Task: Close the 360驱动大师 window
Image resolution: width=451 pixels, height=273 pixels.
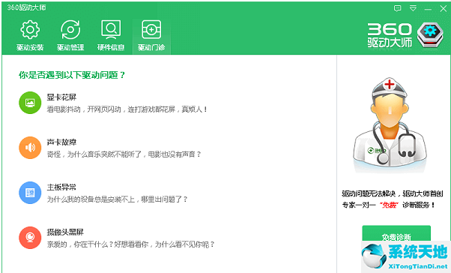Action: tap(444, 9)
